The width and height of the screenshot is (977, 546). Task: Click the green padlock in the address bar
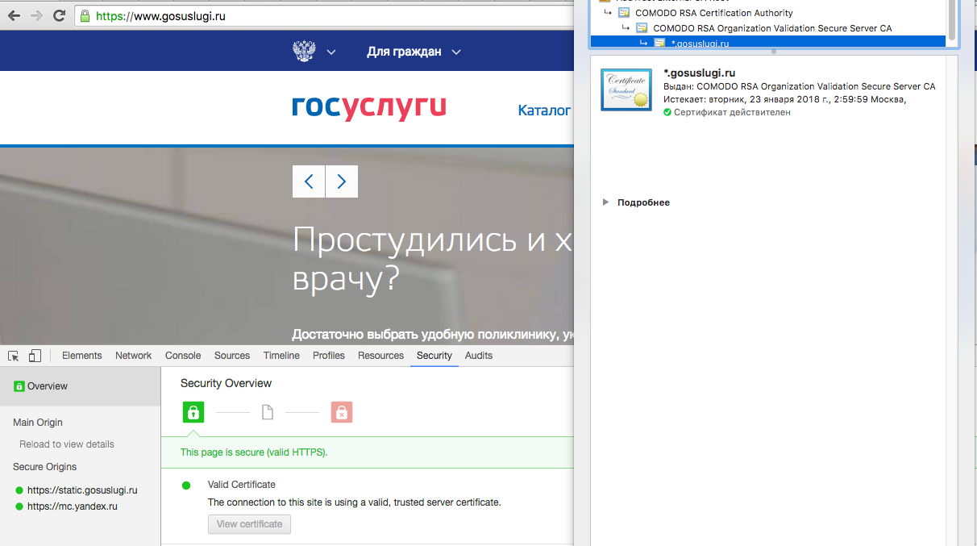85,16
